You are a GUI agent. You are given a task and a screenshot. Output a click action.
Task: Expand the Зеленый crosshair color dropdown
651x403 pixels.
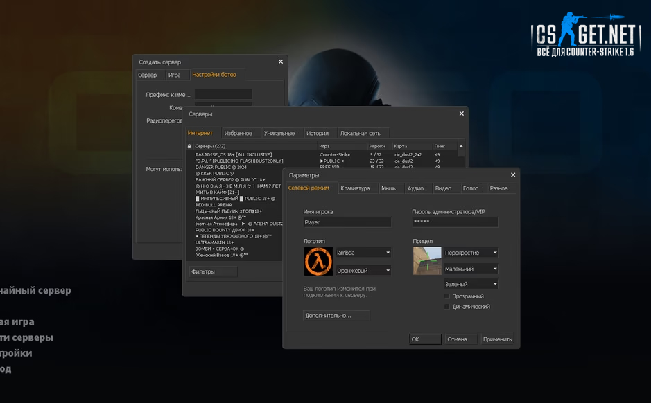471,284
